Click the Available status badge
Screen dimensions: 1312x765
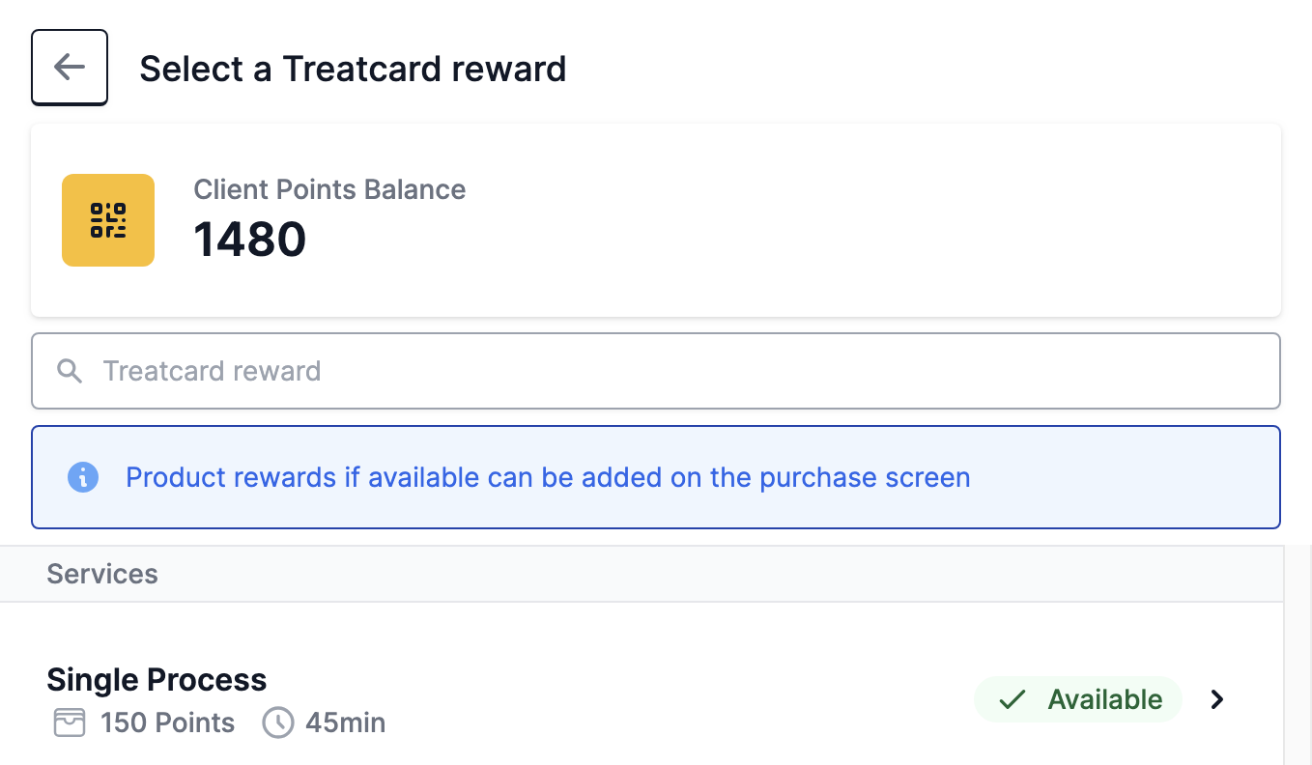coord(1078,699)
